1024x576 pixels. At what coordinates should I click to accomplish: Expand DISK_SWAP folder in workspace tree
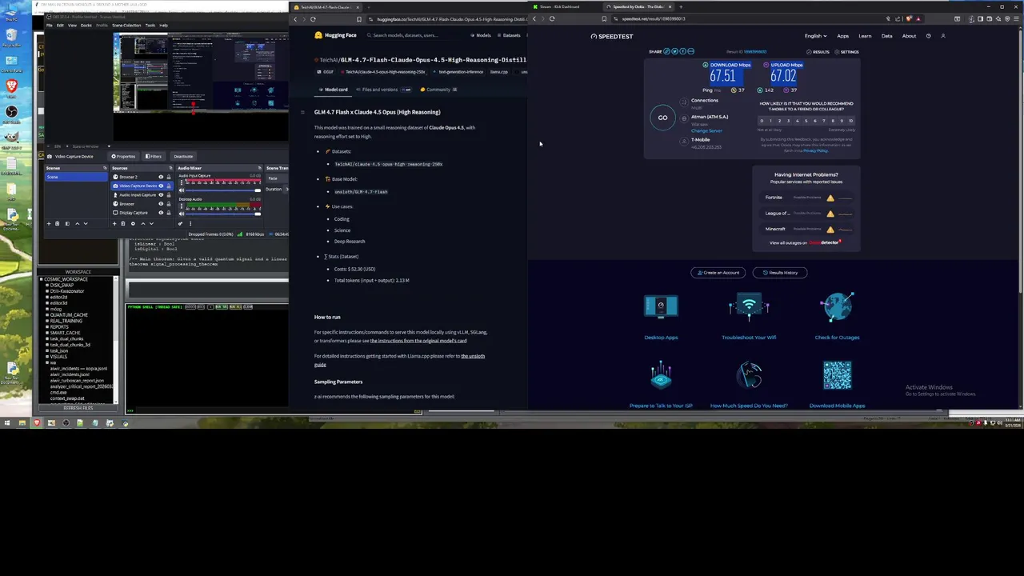point(47,285)
